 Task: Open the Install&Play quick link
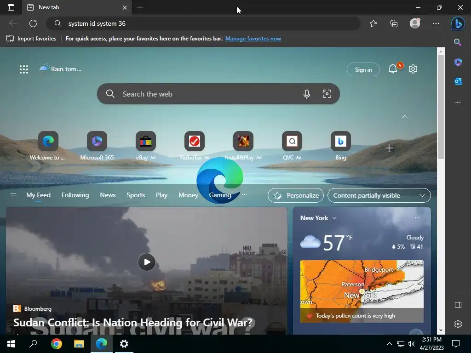pos(243,146)
